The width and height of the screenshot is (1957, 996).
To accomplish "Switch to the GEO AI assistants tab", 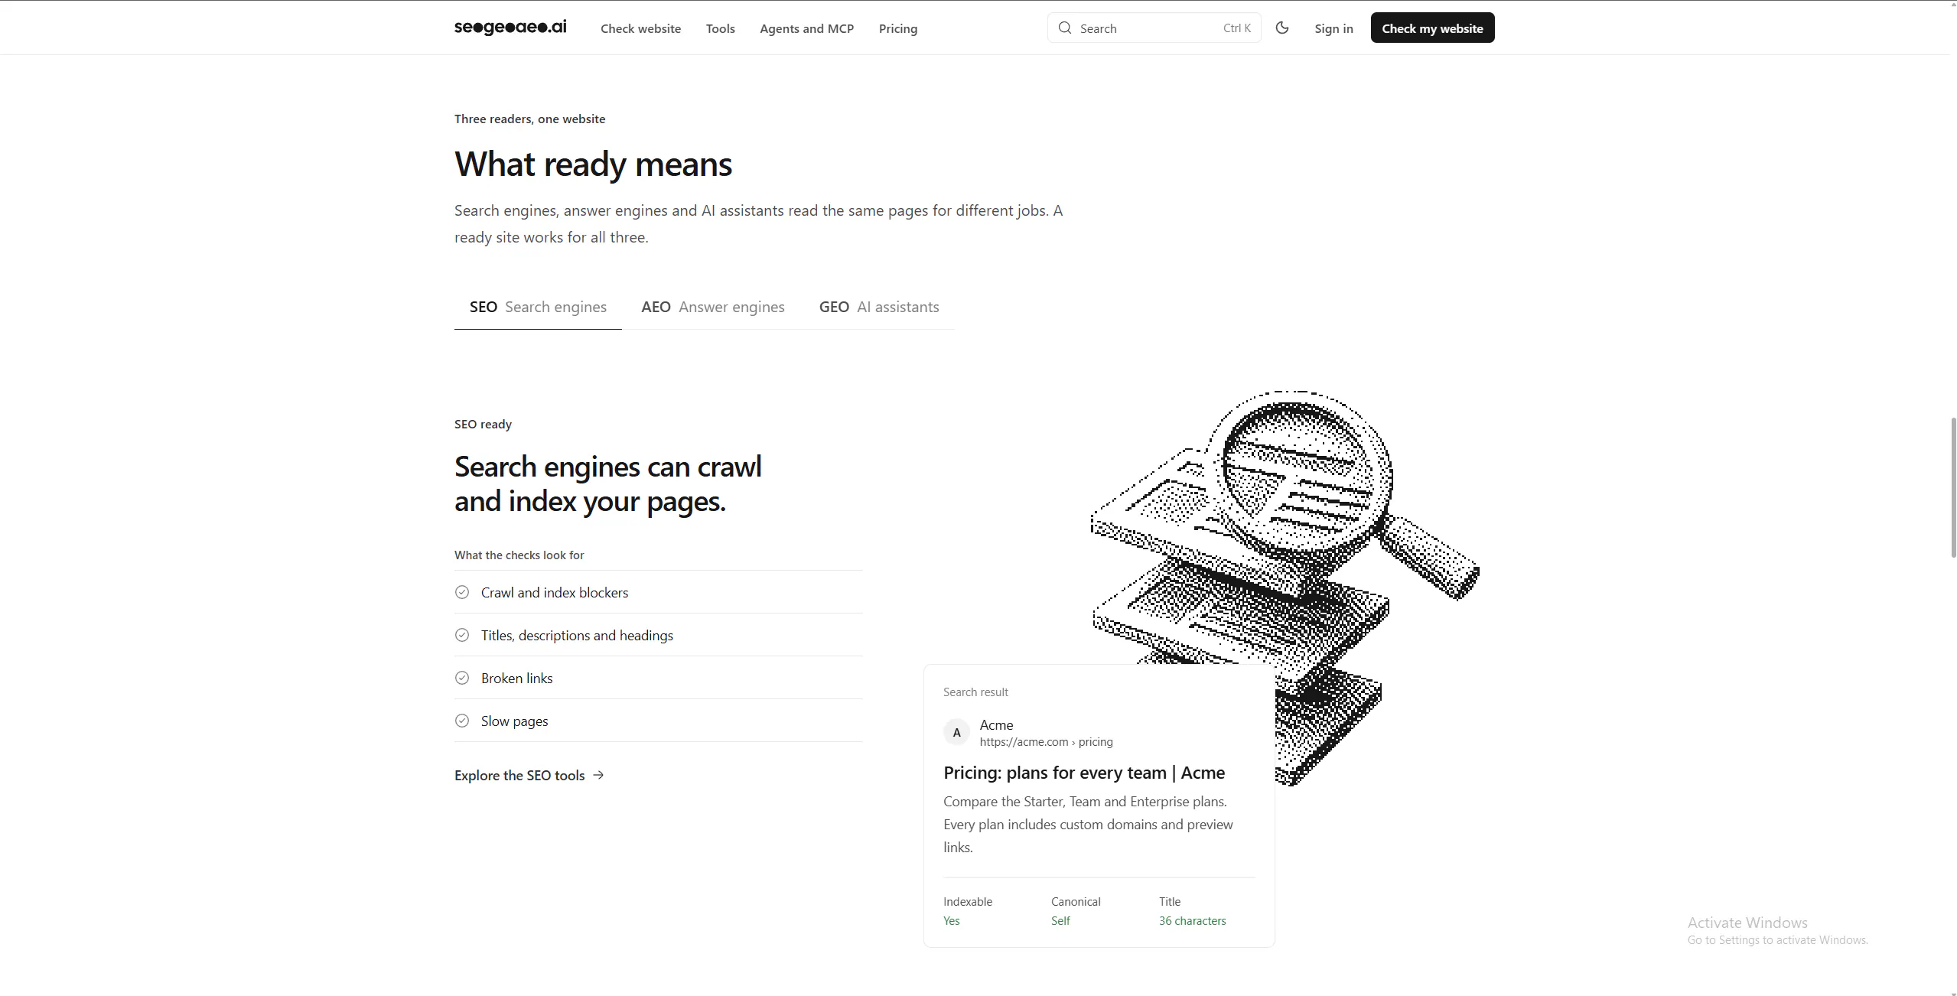I will coord(879,307).
